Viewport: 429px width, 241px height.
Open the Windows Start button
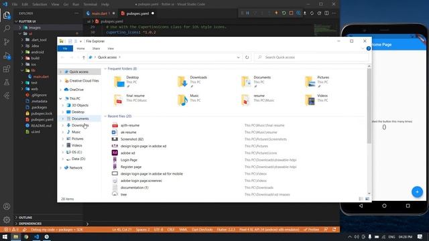pos(5,236)
